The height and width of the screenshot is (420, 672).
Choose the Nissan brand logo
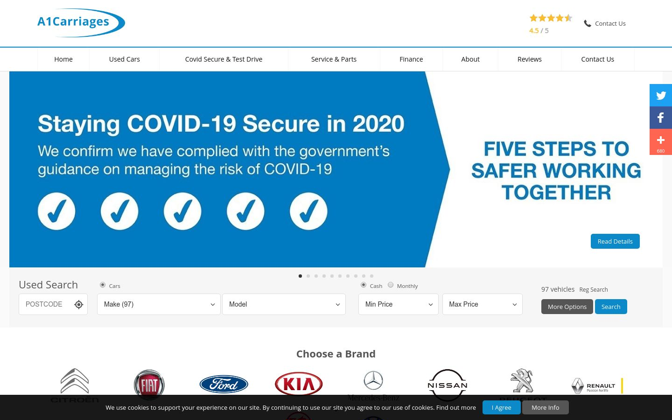point(448,385)
